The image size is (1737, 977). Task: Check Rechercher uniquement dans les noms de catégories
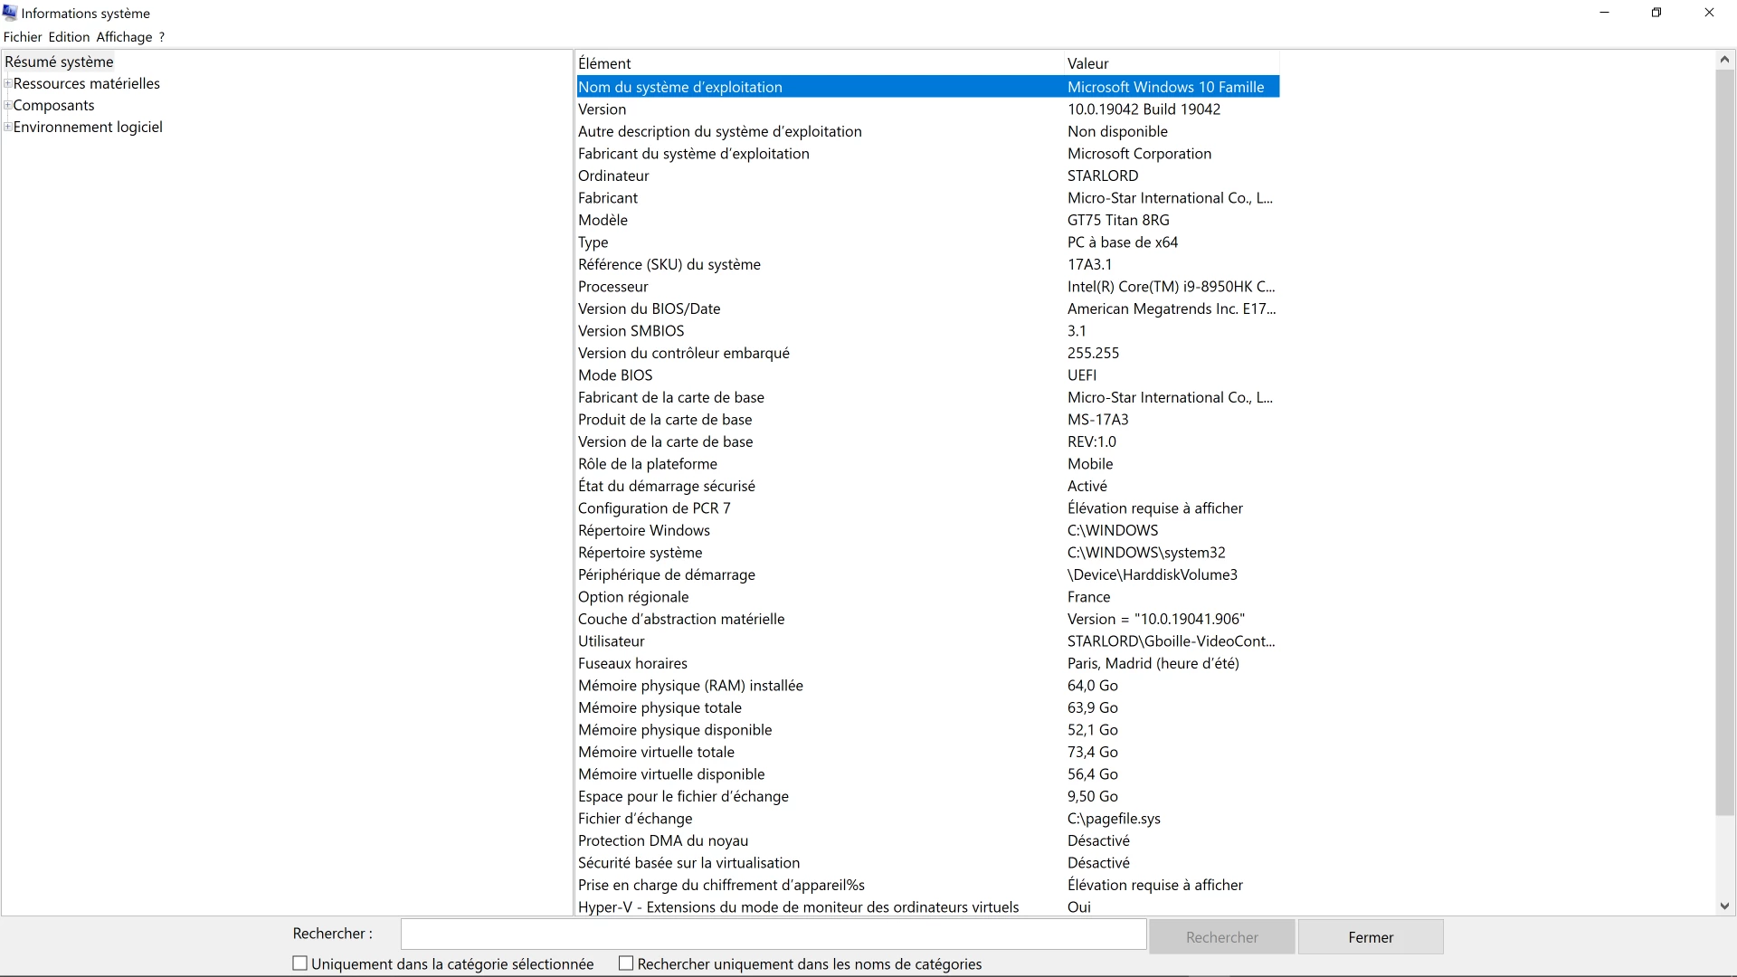click(626, 963)
